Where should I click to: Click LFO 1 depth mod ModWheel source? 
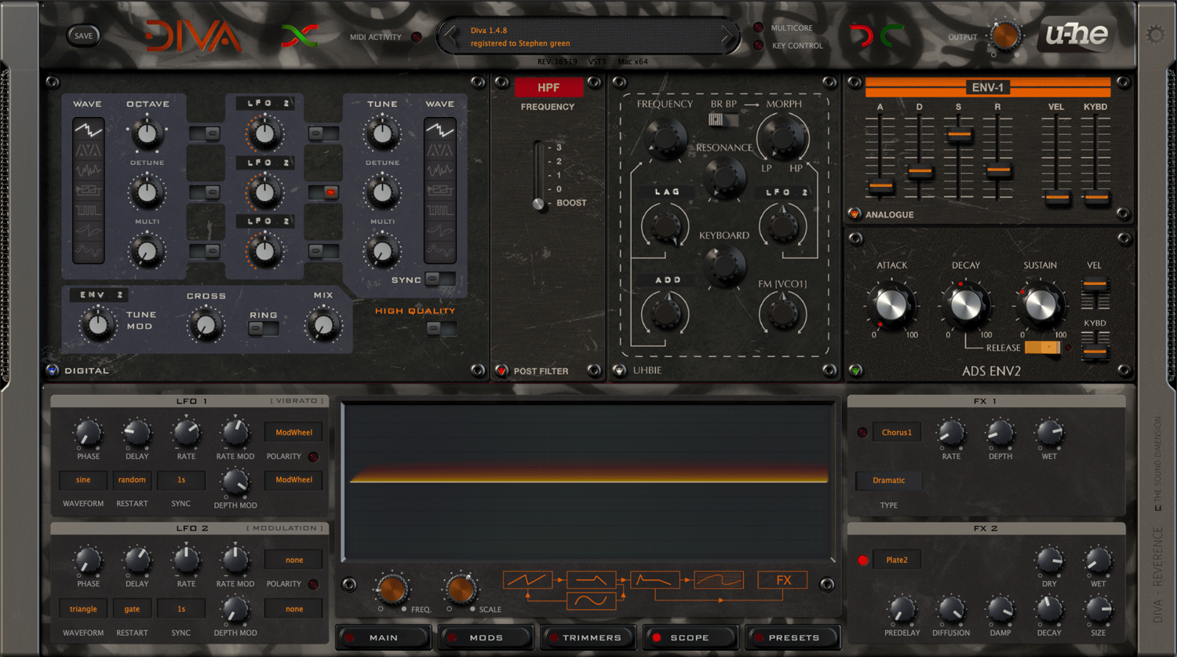pyautogui.click(x=294, y=480)
